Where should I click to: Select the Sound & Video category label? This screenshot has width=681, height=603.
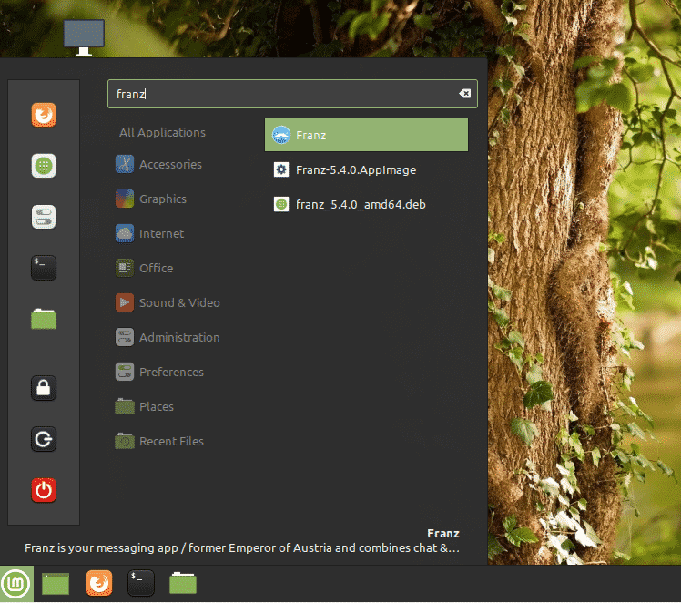point(179,302)
